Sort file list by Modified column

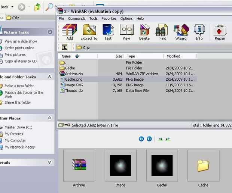tap(180, 56)
